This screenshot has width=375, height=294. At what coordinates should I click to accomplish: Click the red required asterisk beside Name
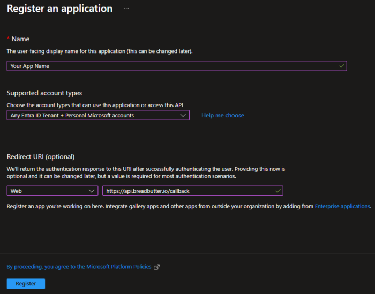coord(8,39)
